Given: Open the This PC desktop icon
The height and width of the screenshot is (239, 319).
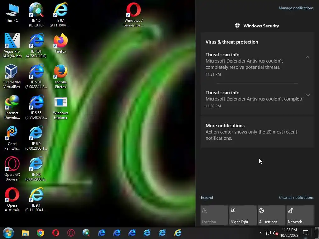Looking at the screenshot, I should coord(12,13).
